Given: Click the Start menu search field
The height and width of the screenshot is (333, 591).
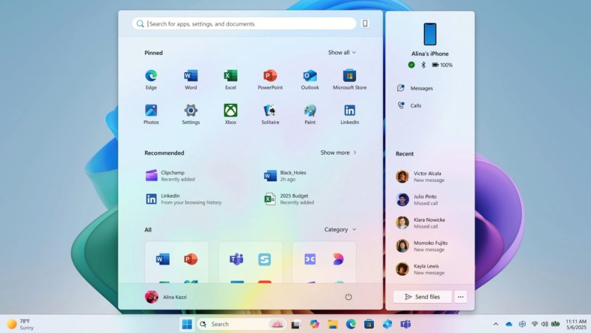Looking at the screenshot, I should pos(244,24).
